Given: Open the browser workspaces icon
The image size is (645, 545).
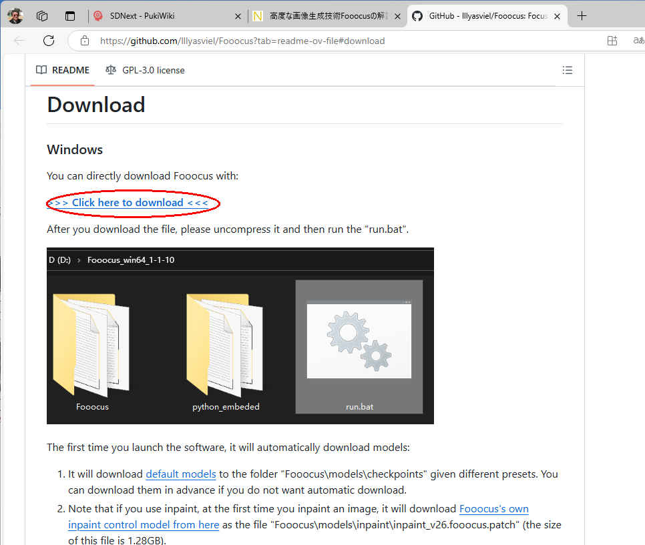Looking at the screenshot, I should (42, 16).
